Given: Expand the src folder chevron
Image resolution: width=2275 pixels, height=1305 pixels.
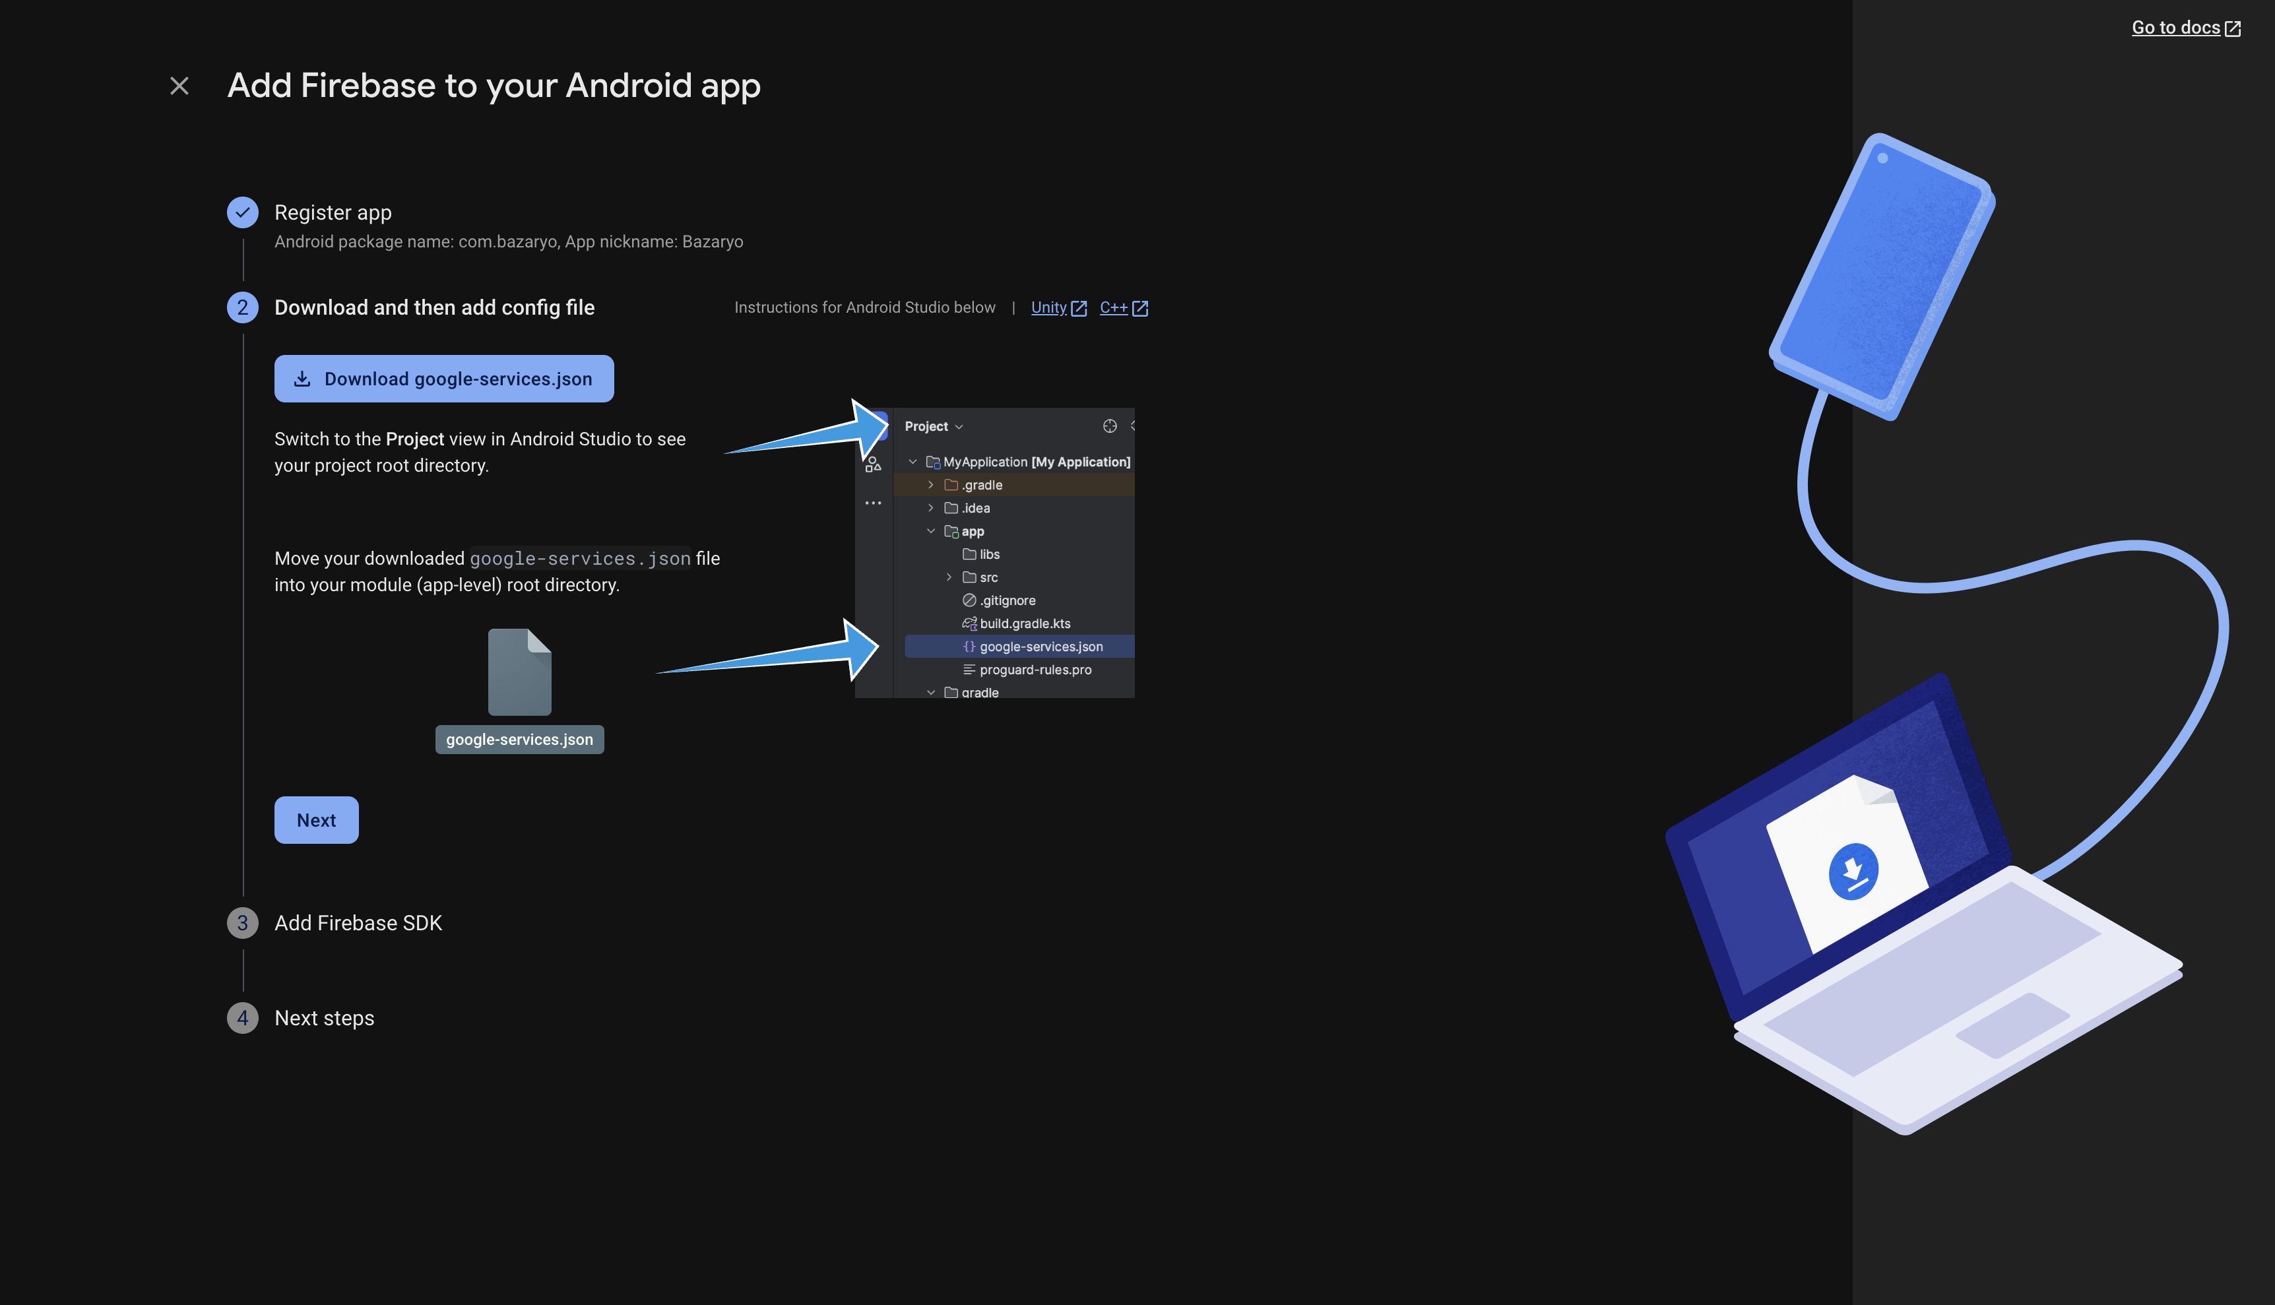Looking at the screenshot, I should 948,578.
